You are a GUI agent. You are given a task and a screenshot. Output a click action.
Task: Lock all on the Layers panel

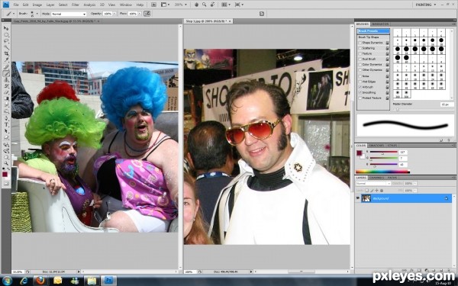(382, 190)
